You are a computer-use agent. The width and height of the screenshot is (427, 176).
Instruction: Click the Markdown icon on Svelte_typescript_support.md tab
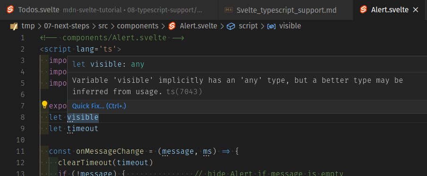coord(228,10)
